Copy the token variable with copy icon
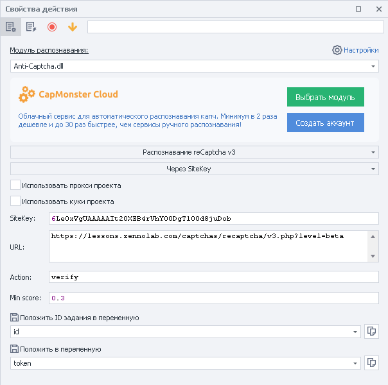The width and height of the screenshot is (388, 385). coord(371,363)
